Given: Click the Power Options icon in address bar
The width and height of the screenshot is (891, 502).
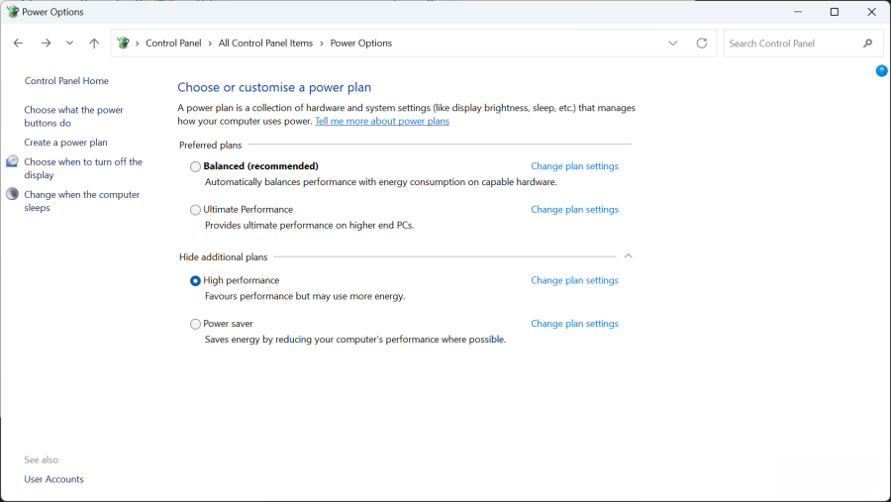Looking at the screenshot, I should click(123, 43).
